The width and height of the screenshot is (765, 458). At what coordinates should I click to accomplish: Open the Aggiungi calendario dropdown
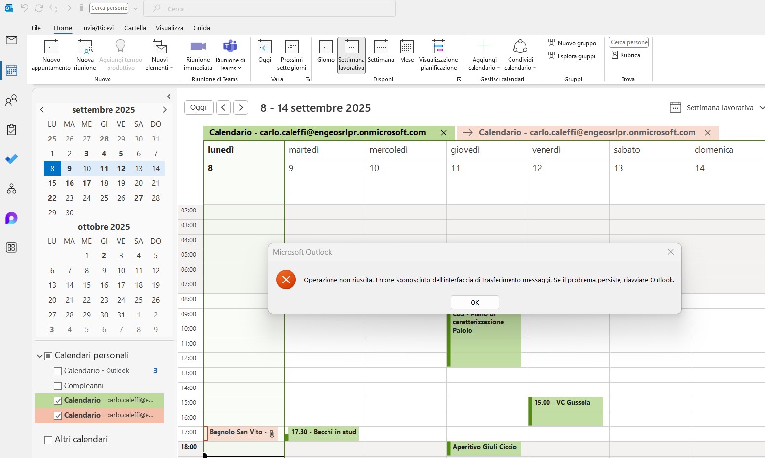coord(484,64)
